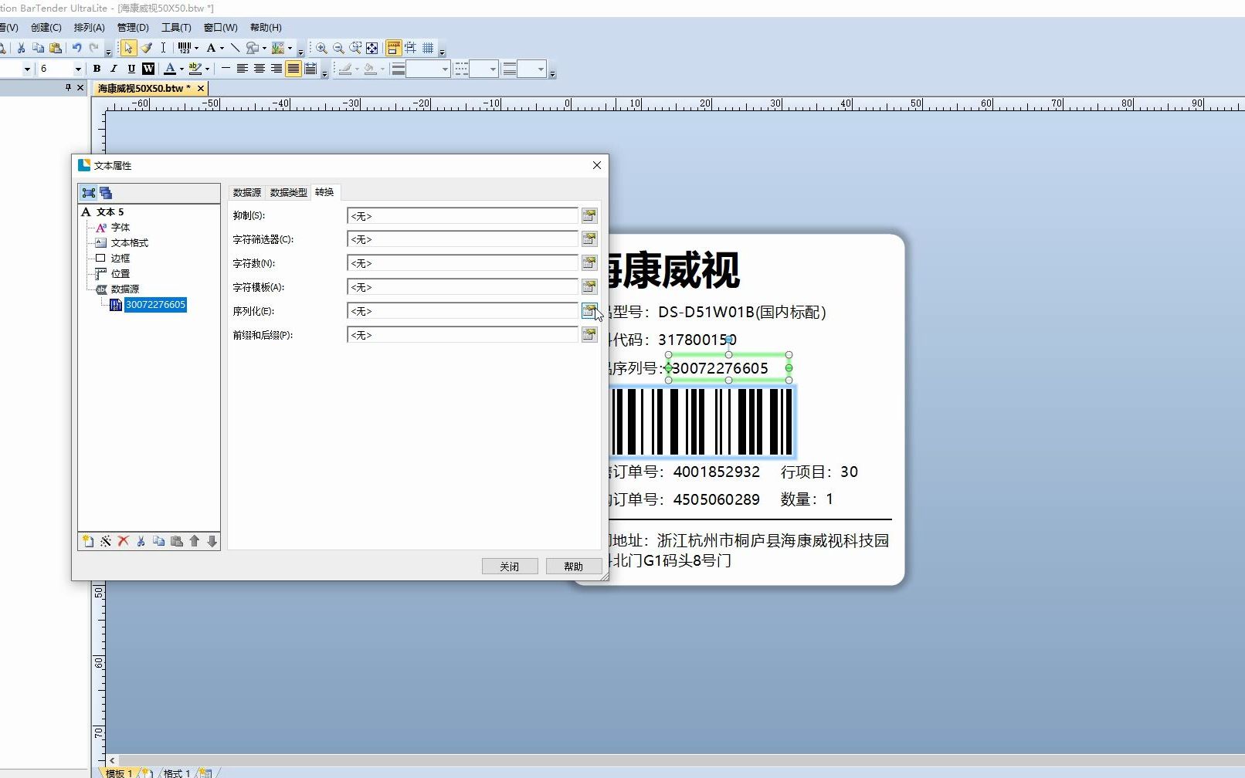Open the 字符筛选器 settings button

[589, 239]
